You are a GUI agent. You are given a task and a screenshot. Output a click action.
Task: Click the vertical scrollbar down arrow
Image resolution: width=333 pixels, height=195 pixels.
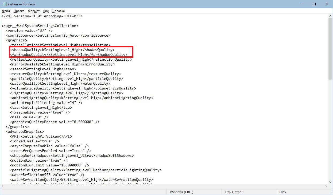[331, 182]
